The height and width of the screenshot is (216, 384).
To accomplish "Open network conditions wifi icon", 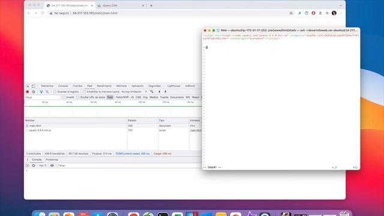I will (152, 92).
